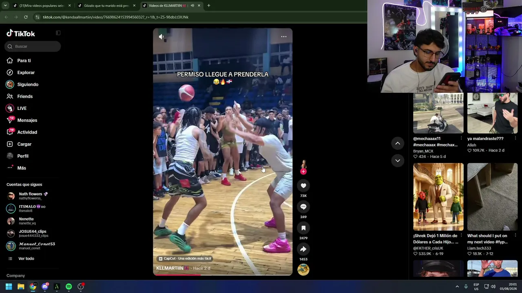
Task: Open a new browser tab
Action: (209, 6)
